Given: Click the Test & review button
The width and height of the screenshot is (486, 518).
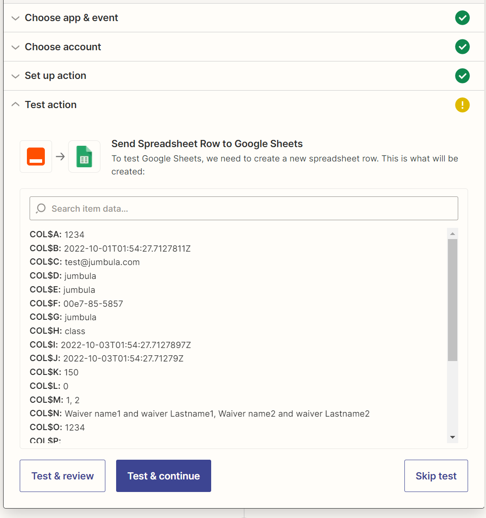Looking at the screenshot, I should (x=62, y=476).
